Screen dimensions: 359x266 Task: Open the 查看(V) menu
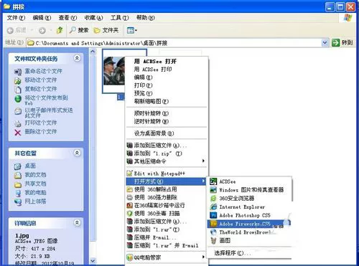[67, 18]
